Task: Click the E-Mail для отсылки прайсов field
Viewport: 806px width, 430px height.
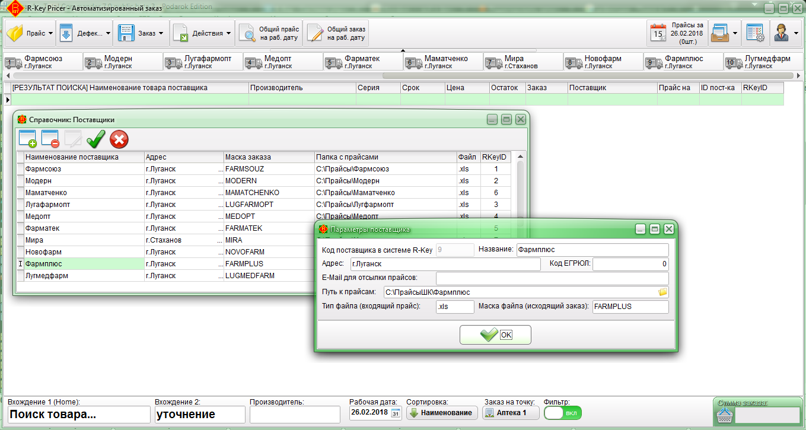Action: click(x=552, y=278)
